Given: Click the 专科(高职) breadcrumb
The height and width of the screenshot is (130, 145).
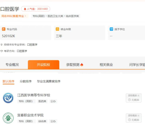Looking at the screenshot, I should (x=39, y=16).
